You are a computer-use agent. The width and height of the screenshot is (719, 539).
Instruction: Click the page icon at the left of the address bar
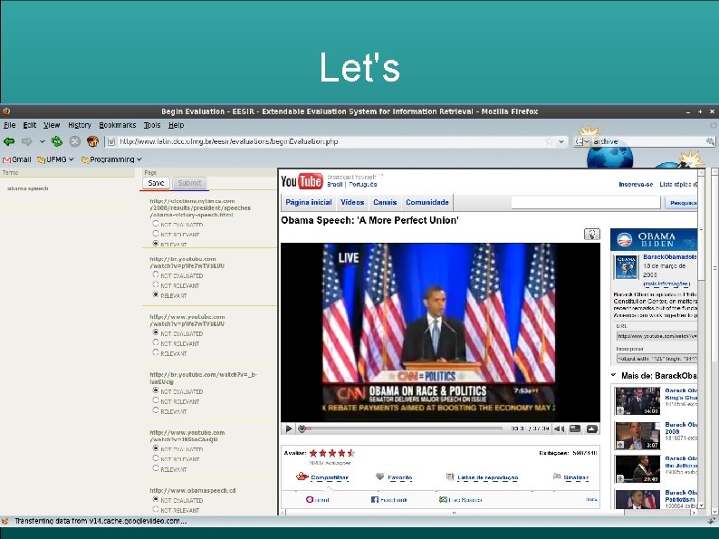tap(111, 141)
